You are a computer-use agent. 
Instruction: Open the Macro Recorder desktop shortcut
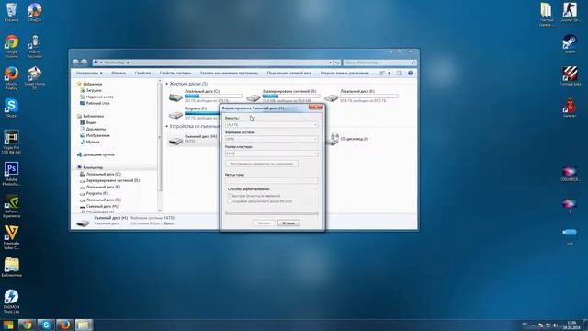click(x=35, y=46)
